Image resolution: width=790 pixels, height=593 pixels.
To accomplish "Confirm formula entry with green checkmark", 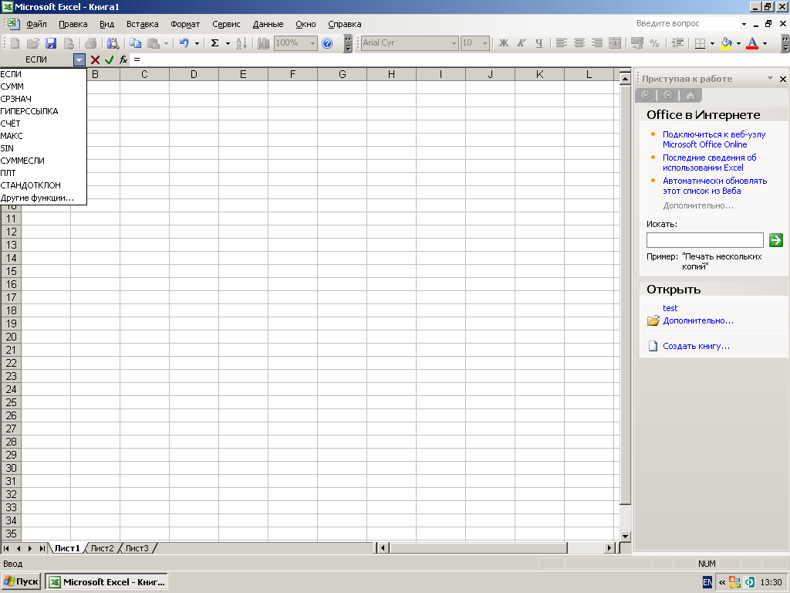I will click(x=109, y=60).
